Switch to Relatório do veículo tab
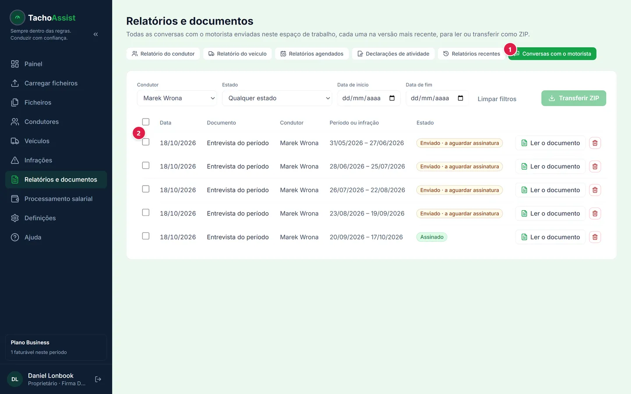Image resolution: width=631 pixels, height=394 pixels. 238,54
